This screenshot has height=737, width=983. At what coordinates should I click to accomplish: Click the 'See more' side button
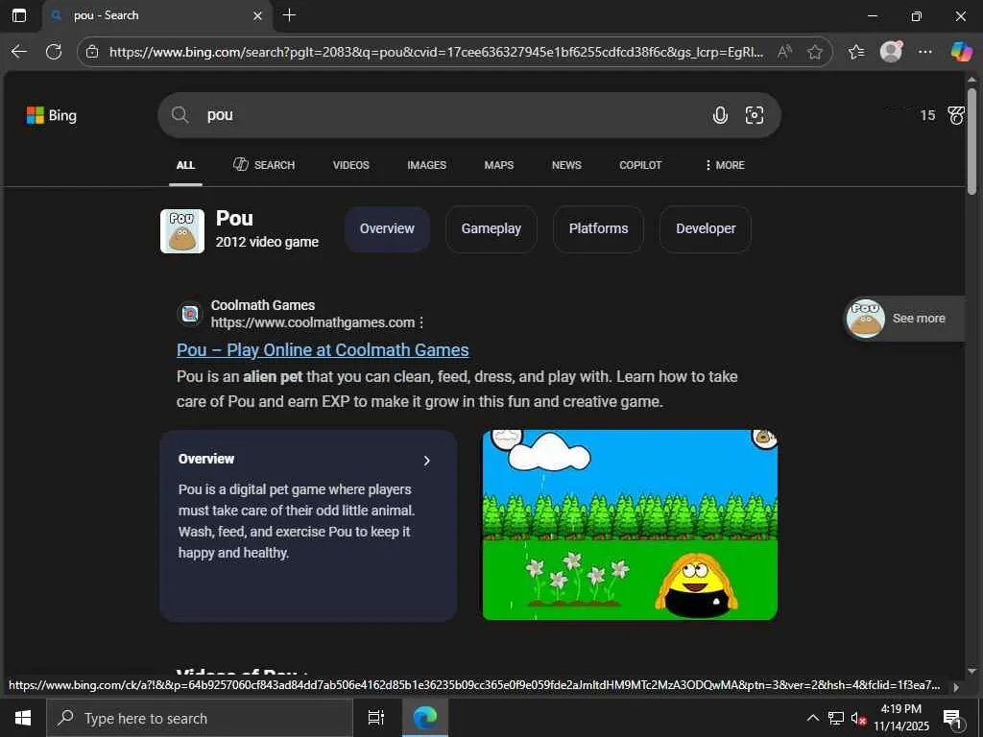click(904, 319)
